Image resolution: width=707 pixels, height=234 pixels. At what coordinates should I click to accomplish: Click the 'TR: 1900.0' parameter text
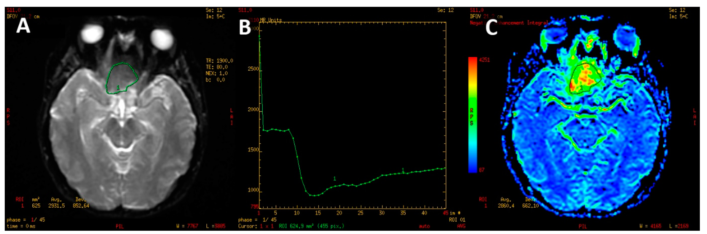click(x=219, y=61)
